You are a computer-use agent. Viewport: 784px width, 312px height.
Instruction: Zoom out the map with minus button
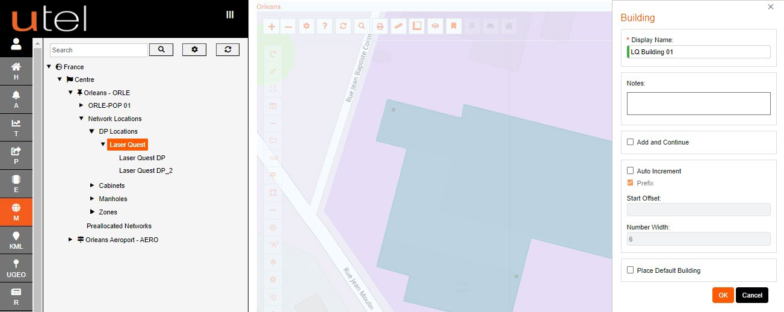point(289,27)
